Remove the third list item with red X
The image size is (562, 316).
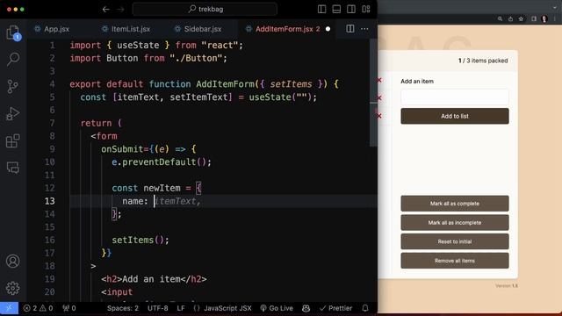point(379,116)
